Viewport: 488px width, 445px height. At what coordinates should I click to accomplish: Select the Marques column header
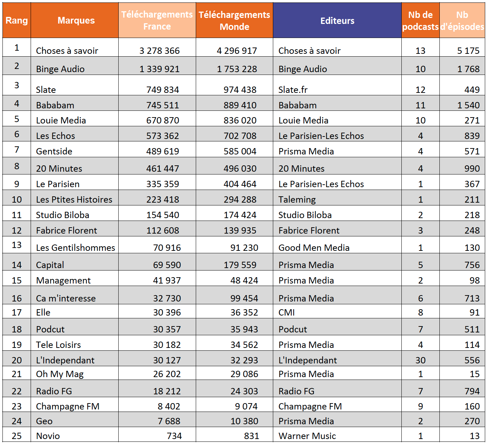click(x=76, y=20)
